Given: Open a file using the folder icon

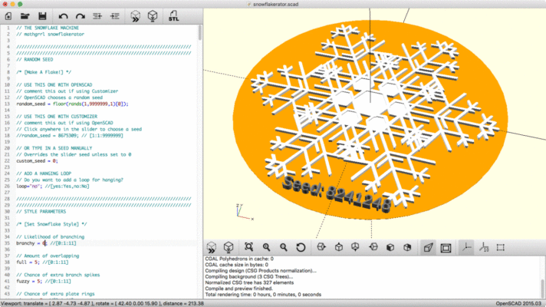Looking at the screenshot, I should 25,15.
